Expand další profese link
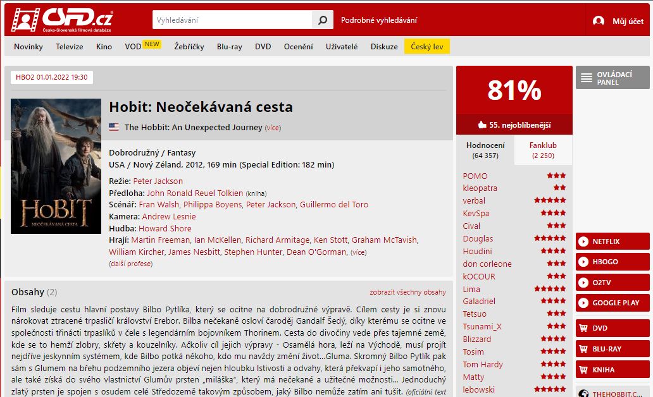This screenshot has height=397, width=653. pyautogui.click(x=131, y=264)
